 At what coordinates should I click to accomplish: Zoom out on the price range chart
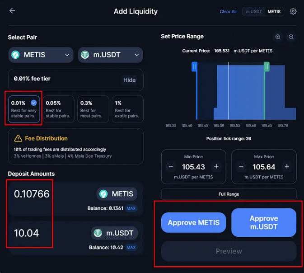point(291,37)
